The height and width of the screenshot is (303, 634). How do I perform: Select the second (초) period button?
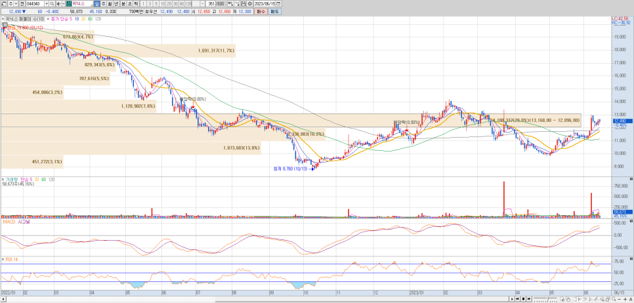click(130, 4)
